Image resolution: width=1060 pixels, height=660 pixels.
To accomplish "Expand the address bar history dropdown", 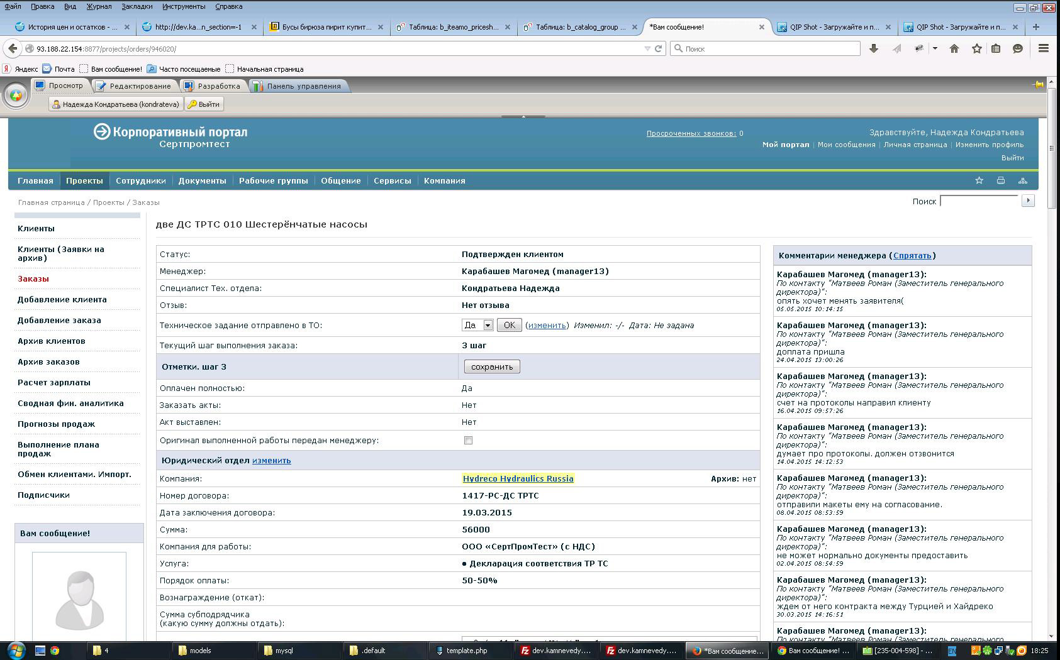I will (x=647, y=48).
